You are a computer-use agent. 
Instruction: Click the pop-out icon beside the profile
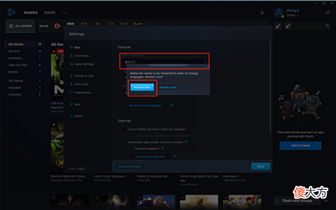click(x=328, y=13)
